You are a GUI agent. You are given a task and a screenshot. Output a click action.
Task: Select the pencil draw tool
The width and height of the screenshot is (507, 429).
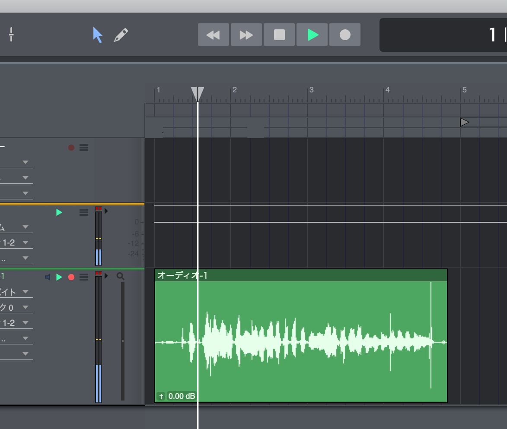121,35
